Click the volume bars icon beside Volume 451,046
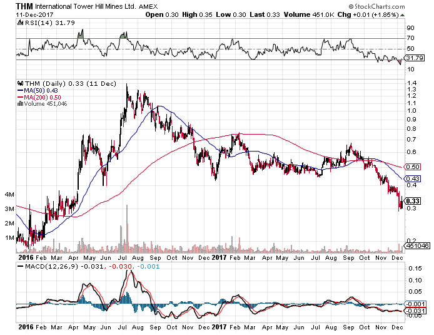The height and width of the screenshot is (335, 434). 20,104
